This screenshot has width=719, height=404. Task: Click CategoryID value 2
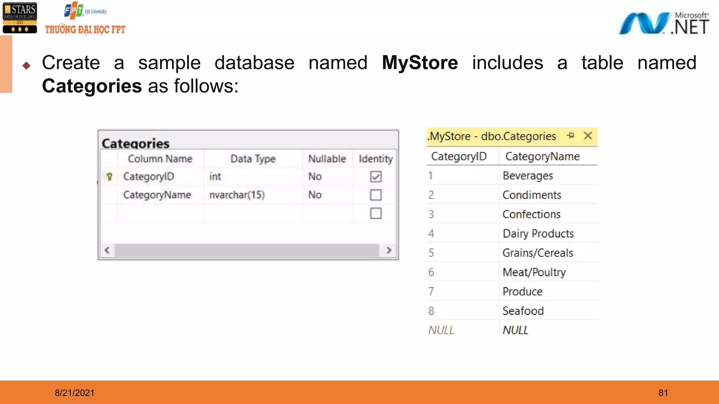click(463, 195)
